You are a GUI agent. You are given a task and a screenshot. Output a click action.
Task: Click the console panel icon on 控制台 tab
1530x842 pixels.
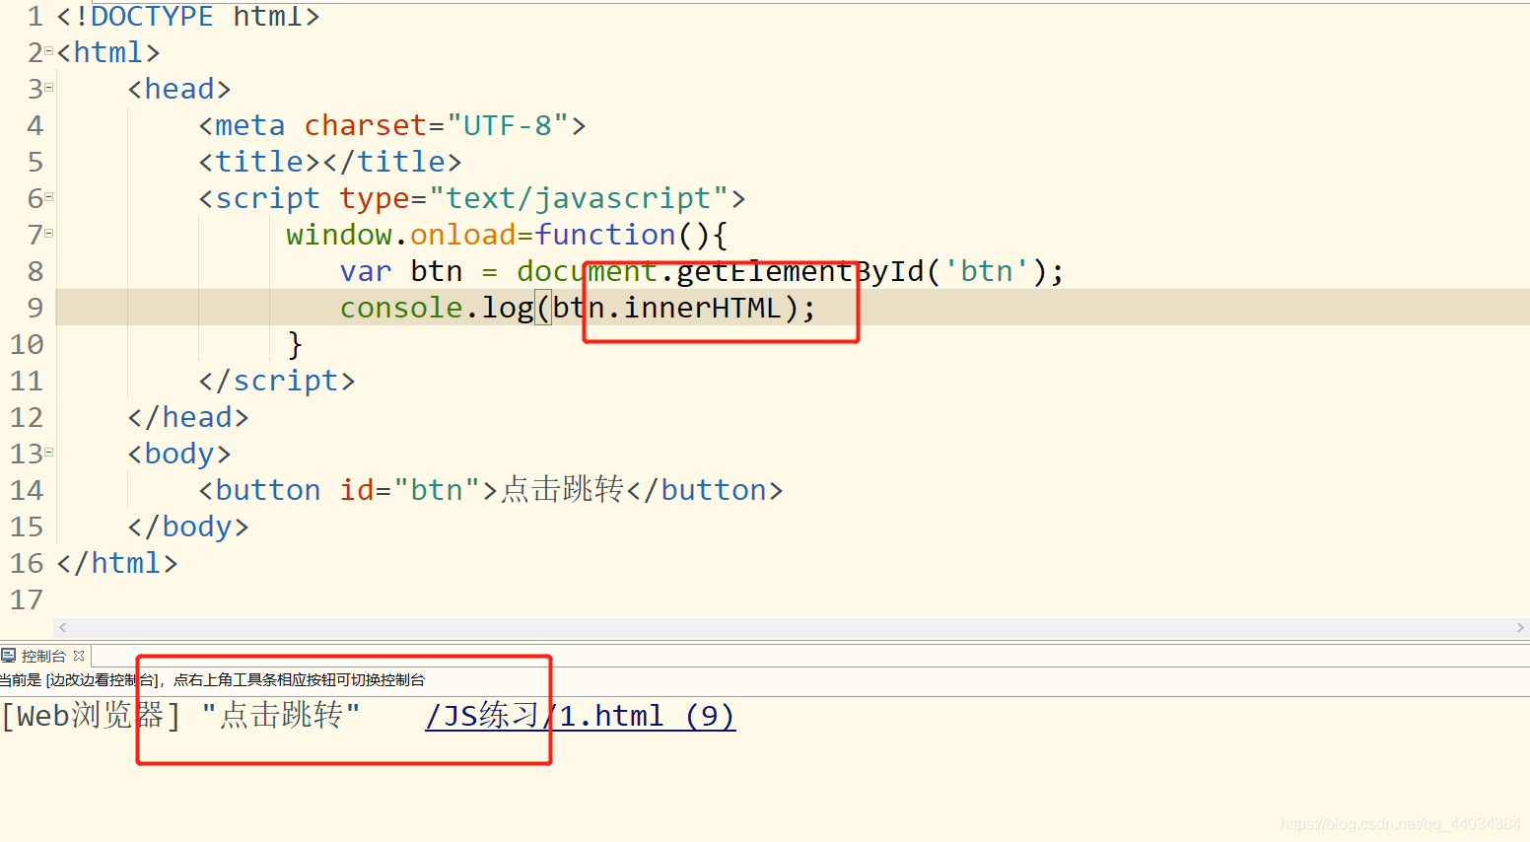(x=10, y=655)
